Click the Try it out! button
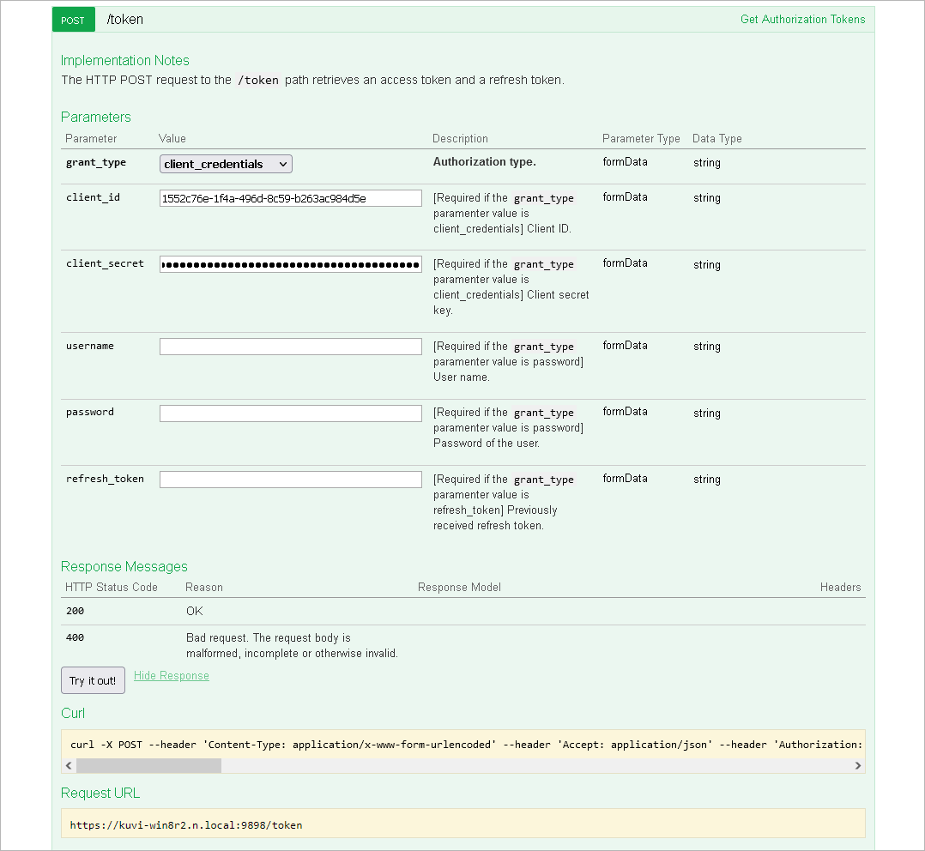Screen dimensions: 925x851 (93, 680)
